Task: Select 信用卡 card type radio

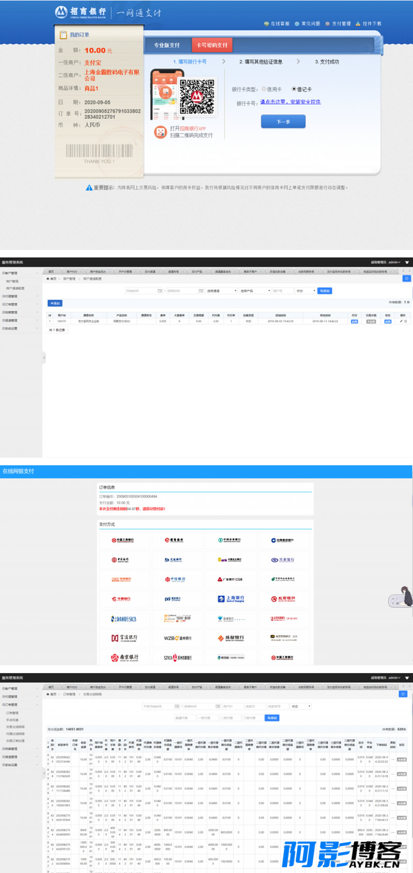Action: point(264,89)
